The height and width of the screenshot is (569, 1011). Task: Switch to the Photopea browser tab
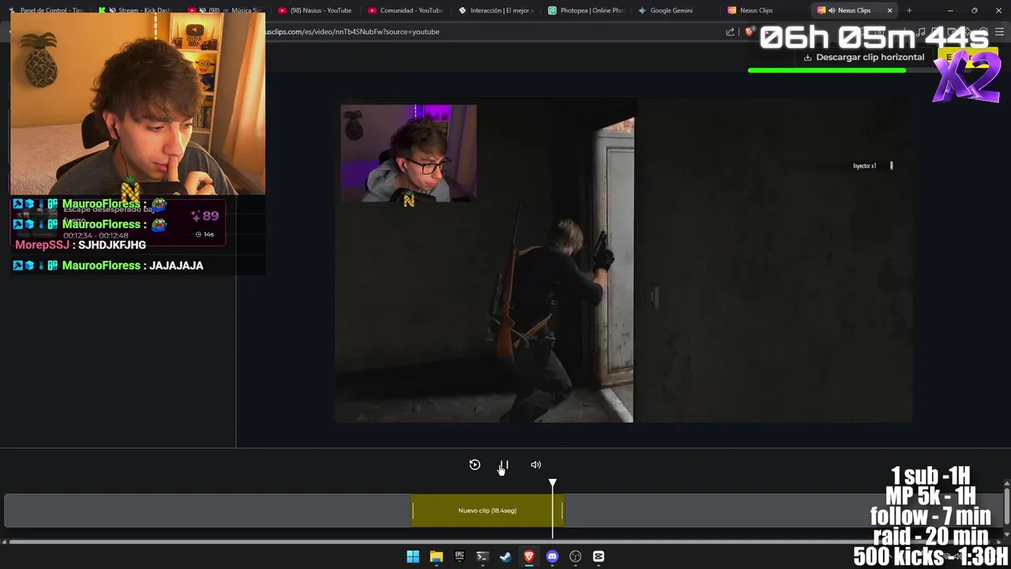click(x=586, y=10)
